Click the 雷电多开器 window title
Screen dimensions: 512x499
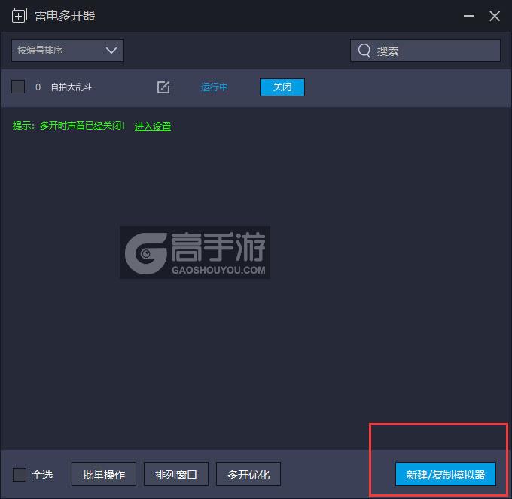(x=65, y=16)
